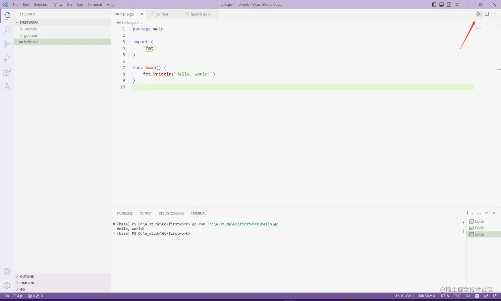501x301 pixels.
Task: Open the Accounts menu icon
Action: [7, 272]
